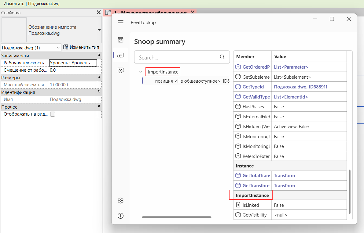Image resolution: width=364 pixels, height=233 pixels.
Task: Click the IsExternalFileF method icon
Action: click(238, 116)
